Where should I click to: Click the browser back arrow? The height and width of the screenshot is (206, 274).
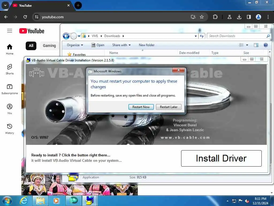pyautogui.click(x=6, y=17)
